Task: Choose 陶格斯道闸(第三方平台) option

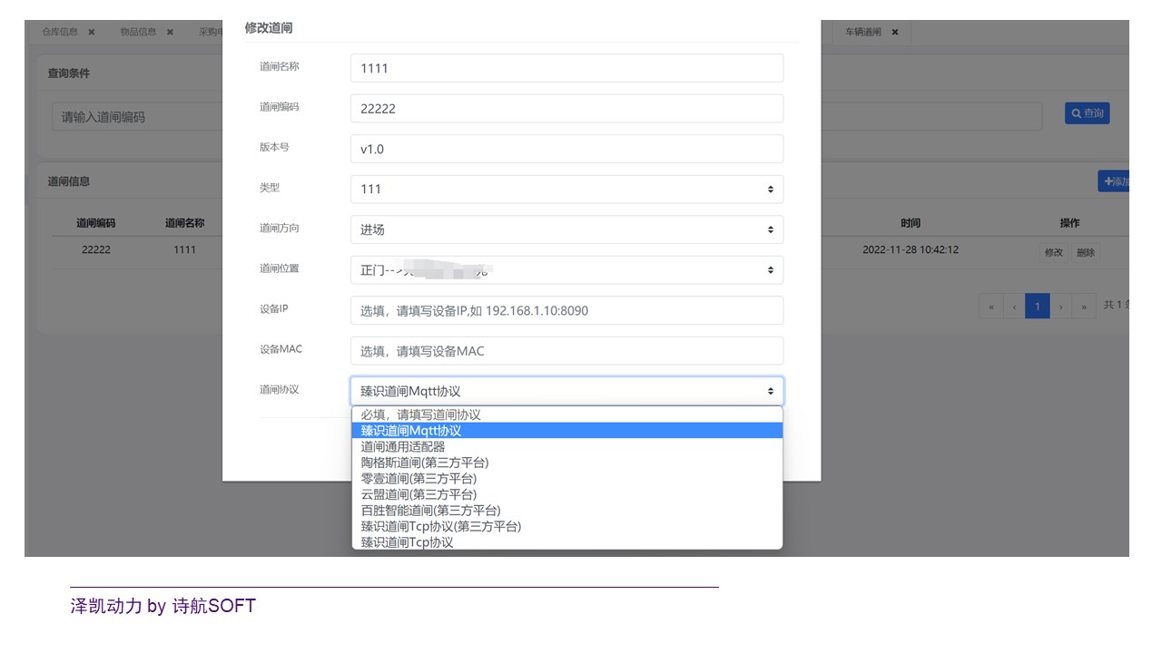Action: [566, 463]
